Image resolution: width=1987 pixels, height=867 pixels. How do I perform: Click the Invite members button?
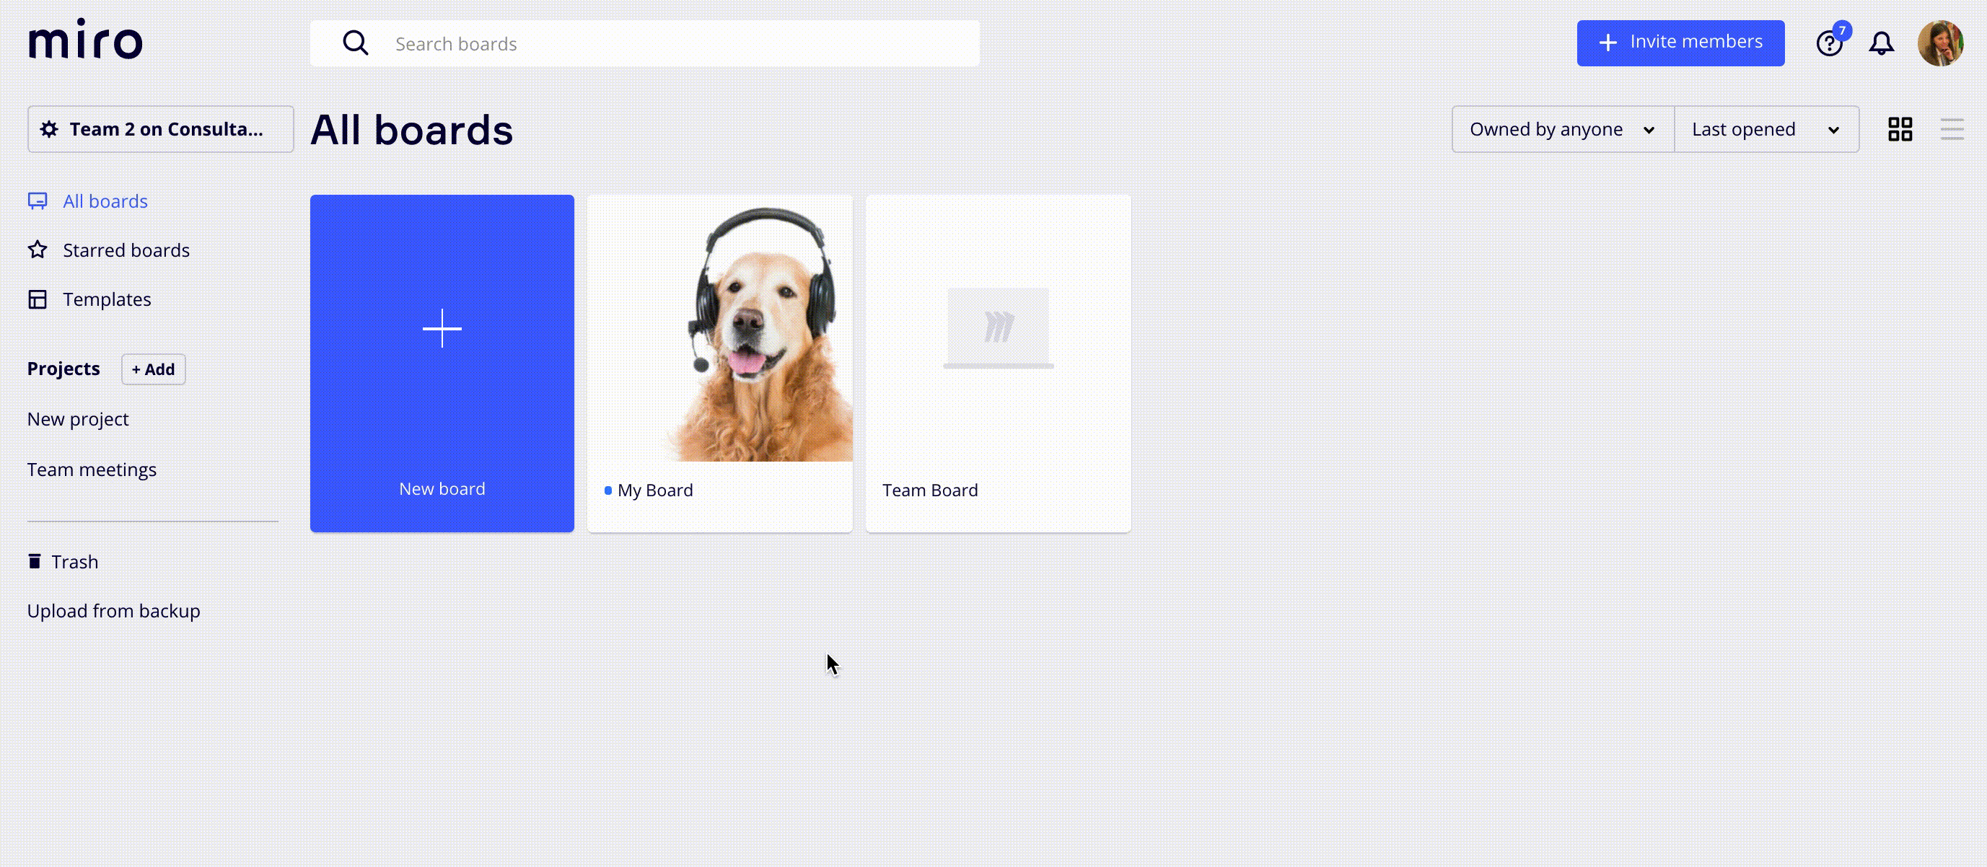tap(1680, 43)
